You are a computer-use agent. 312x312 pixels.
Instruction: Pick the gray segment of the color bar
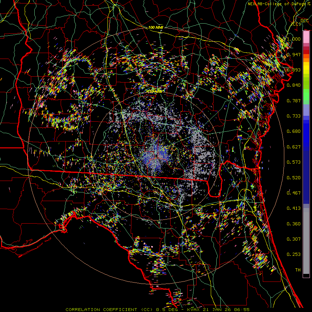[x=306, y=241]
